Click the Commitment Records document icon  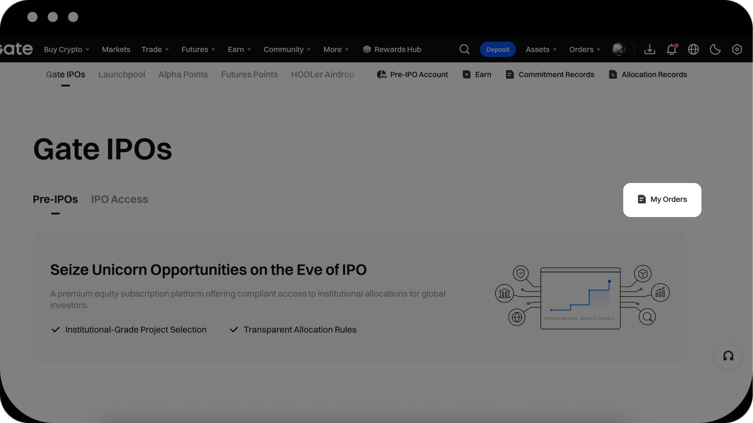510,74
